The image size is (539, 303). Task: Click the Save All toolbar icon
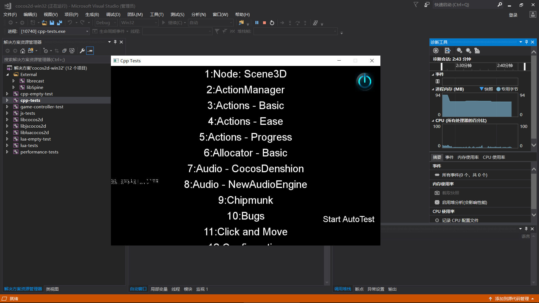coord(59,23)
